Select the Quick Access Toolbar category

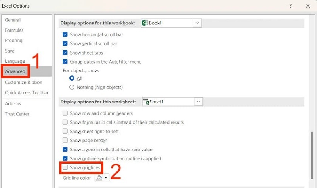coord(27,93)
